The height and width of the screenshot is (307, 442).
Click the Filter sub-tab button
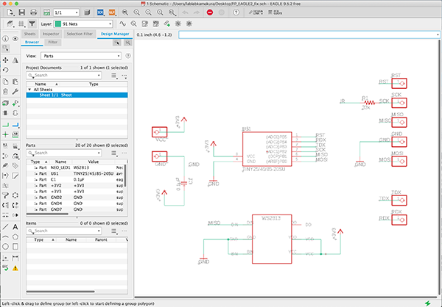(x=53, y=42)
